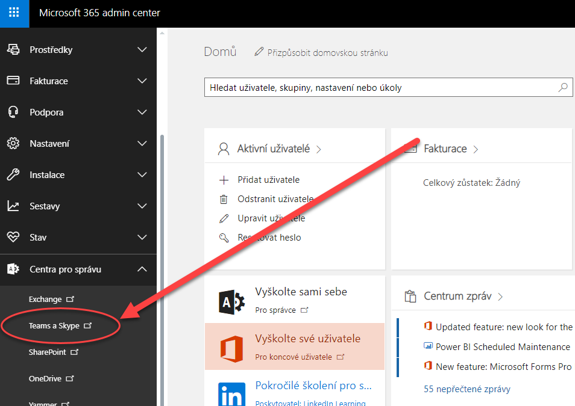This screenshot has height=406, width=575.
Task: Click Přizpůsobit domovskou stránku
Action: pyautogui.click(x=327, y=53)
